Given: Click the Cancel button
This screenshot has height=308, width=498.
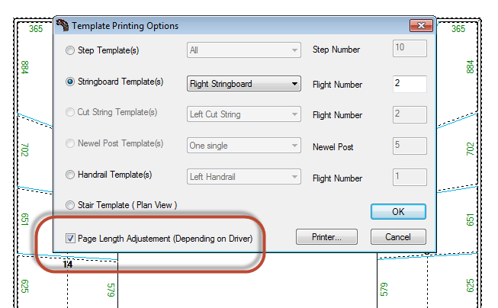Looking at the screenshot, I should pos(398,237).
